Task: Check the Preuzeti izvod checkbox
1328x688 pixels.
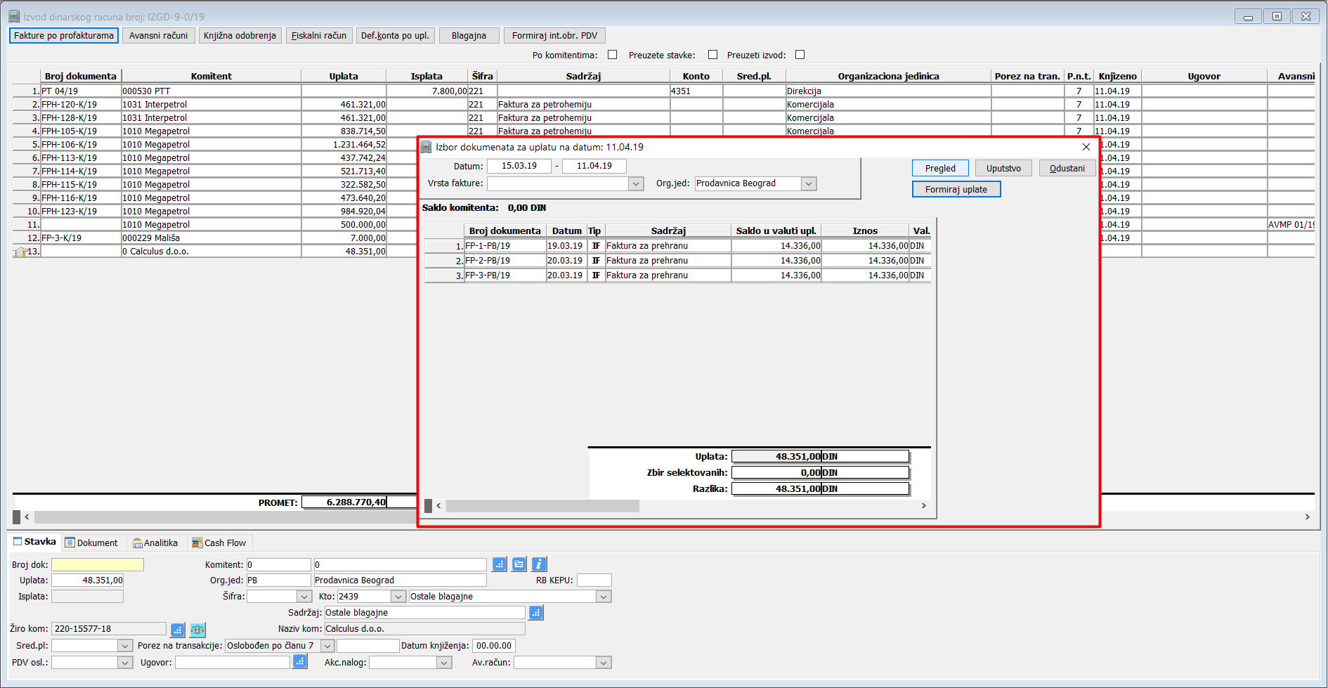Action: (x=800, y=55)
